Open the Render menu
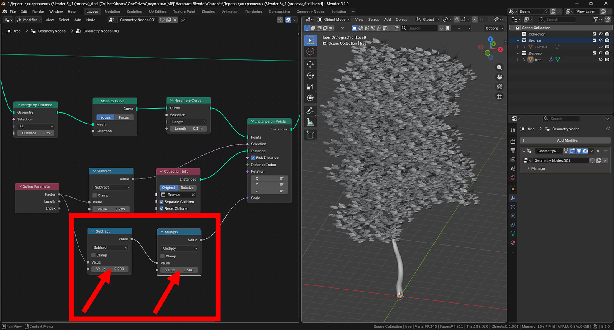 tap(38, 12)
